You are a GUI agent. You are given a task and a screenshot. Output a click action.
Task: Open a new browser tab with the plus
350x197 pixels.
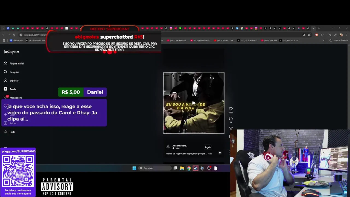point(319,28)
